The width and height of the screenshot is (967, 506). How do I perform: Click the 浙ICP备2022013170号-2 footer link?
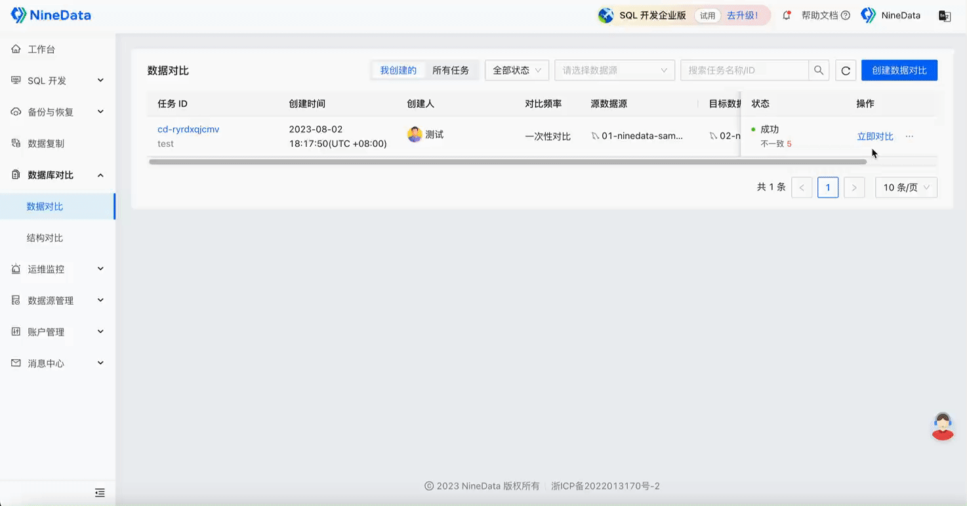(x=606, y=486)
